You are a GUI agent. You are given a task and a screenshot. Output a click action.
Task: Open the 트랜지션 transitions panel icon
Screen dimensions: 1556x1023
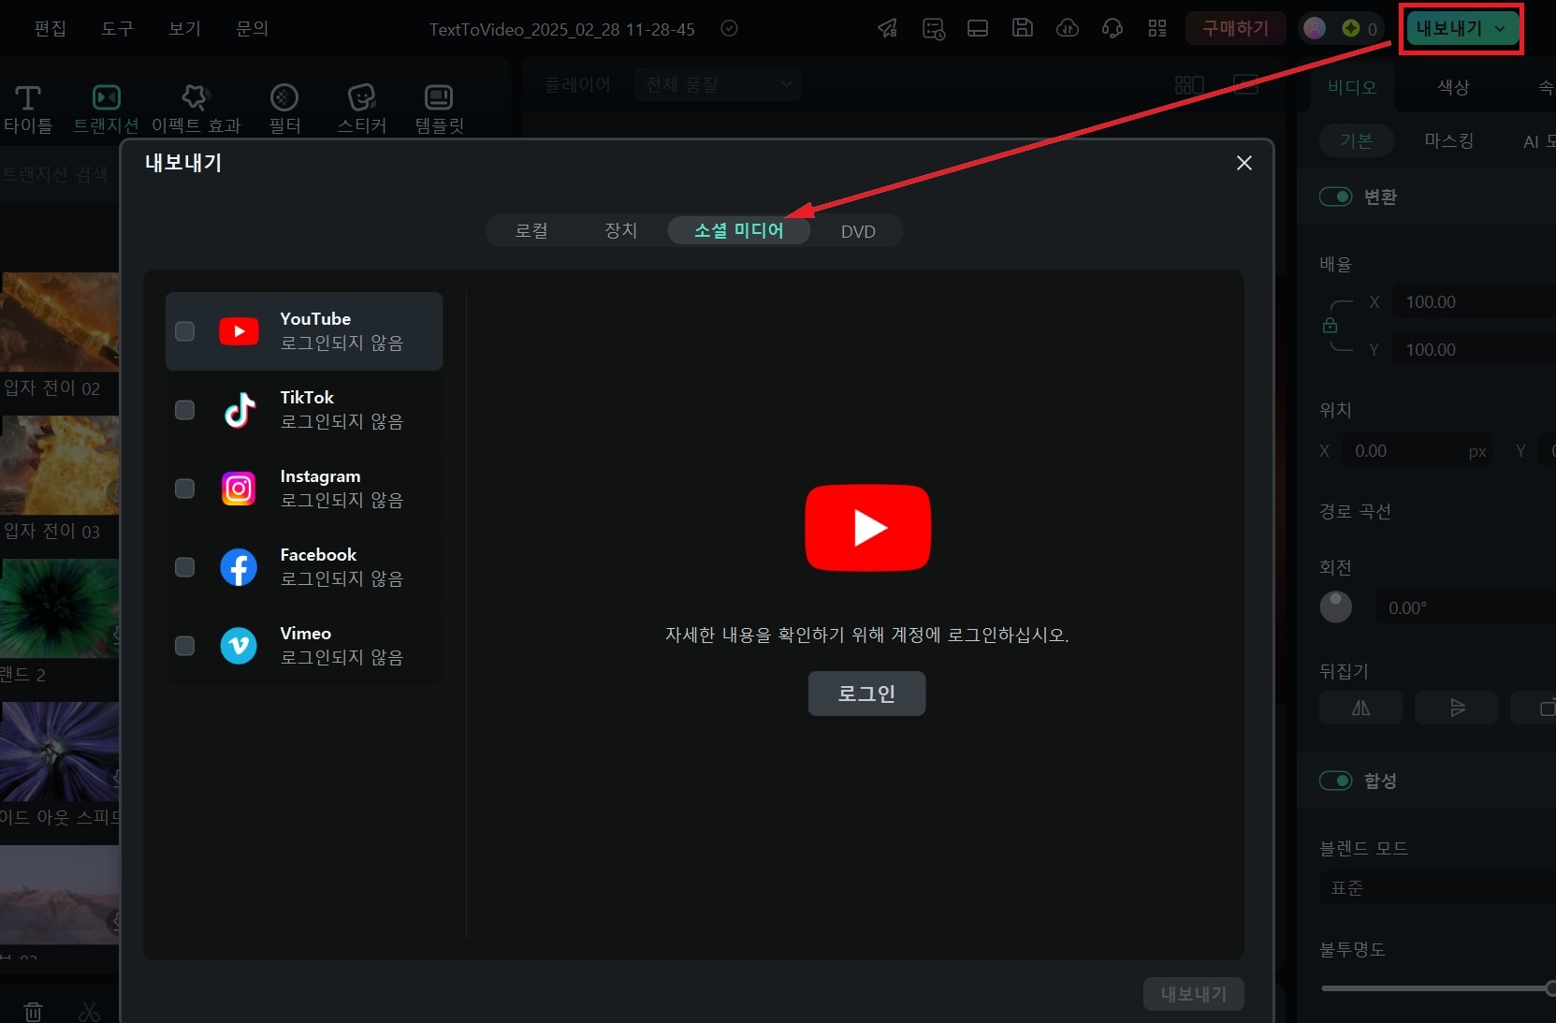pos(106,97)
